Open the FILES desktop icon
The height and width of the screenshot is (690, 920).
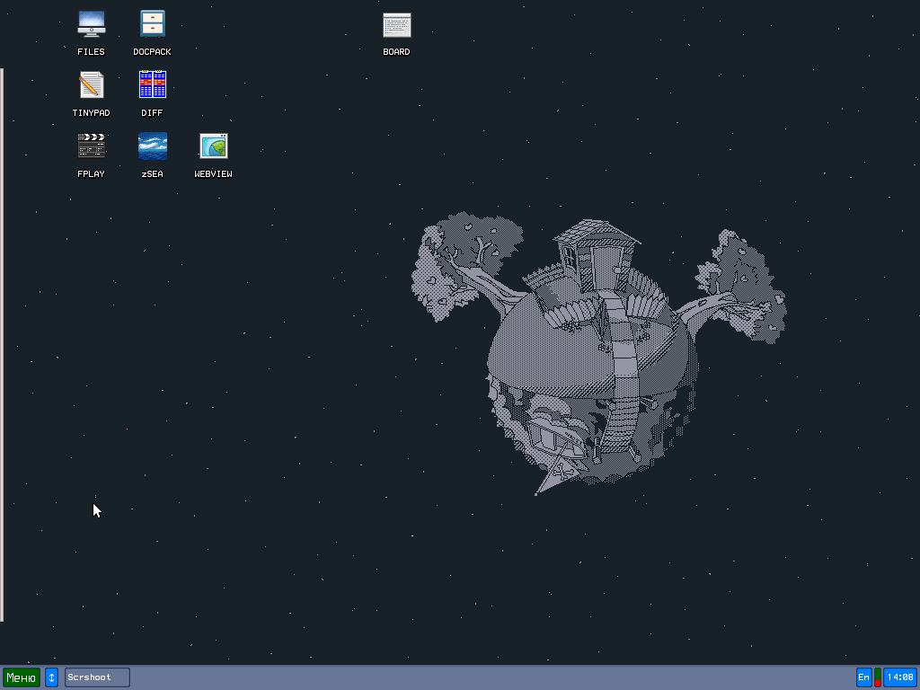pos(91,24)
